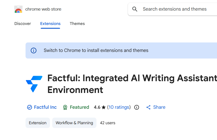Viewport: 217px width, 140px height.
Task: Click the magnifying glass search icon
Action: click(135, 9)
